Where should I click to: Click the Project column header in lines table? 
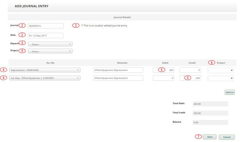(x=221, y=63)
